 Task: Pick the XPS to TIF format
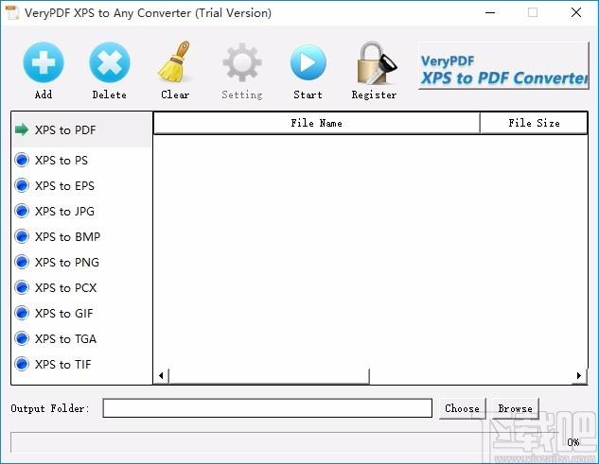click(x=63, y=365)
